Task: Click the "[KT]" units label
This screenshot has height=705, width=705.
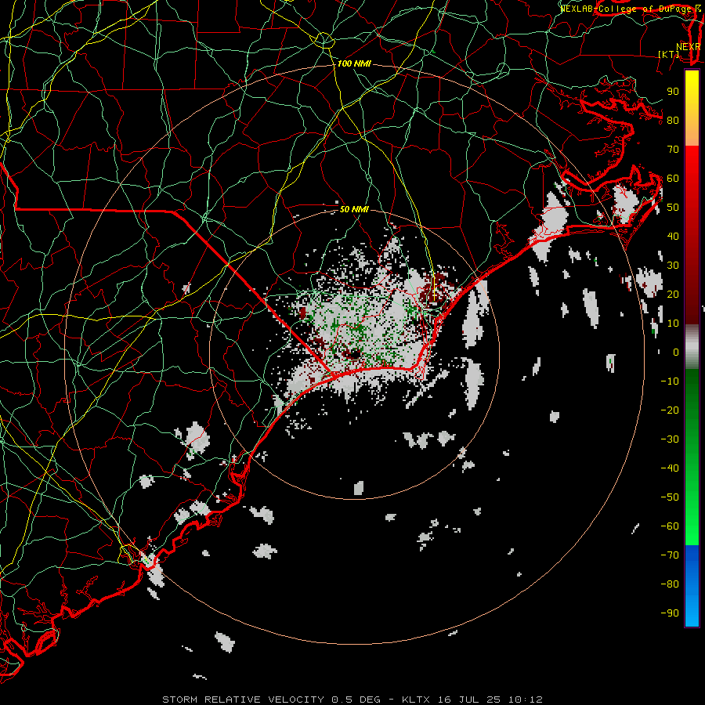Action: pyautogui.click(x=669, y=54)
